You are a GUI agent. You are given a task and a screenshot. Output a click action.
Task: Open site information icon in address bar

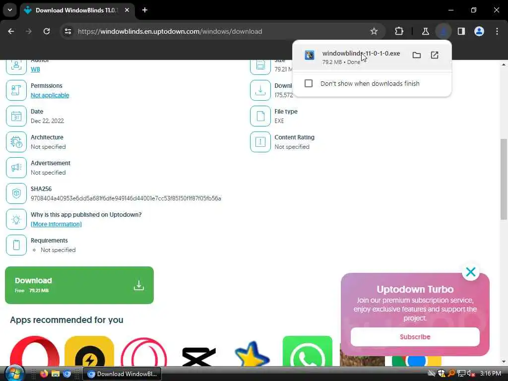[x=67, y=31]
